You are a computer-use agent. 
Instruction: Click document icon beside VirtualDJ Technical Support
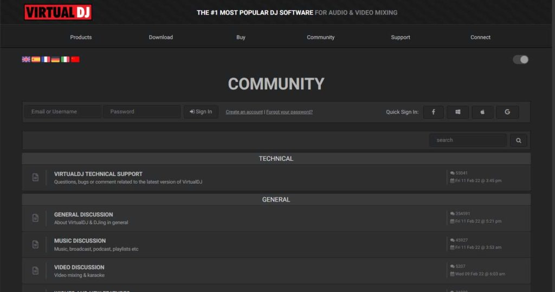[x=35, y=177]
